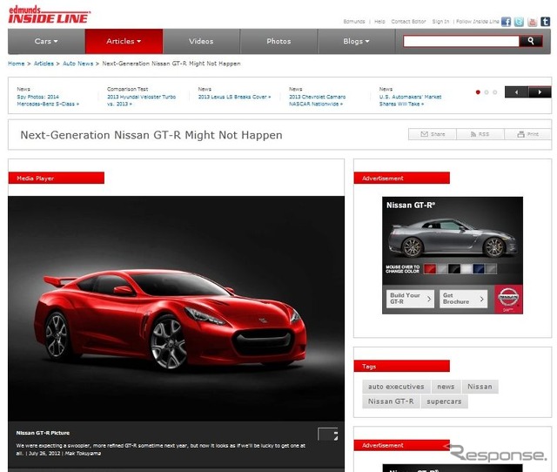Select the second carousel page dot

[x=487, y=92]
